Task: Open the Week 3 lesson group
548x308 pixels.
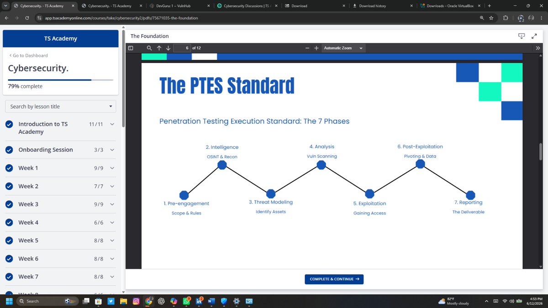Action: click(60, 204)
